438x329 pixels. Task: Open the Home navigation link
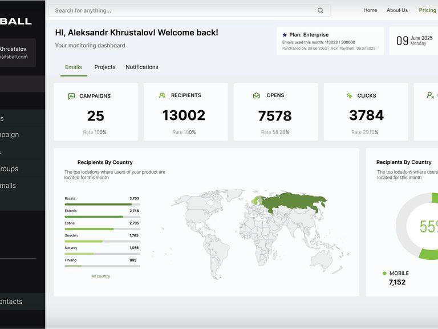pos(370,10)
